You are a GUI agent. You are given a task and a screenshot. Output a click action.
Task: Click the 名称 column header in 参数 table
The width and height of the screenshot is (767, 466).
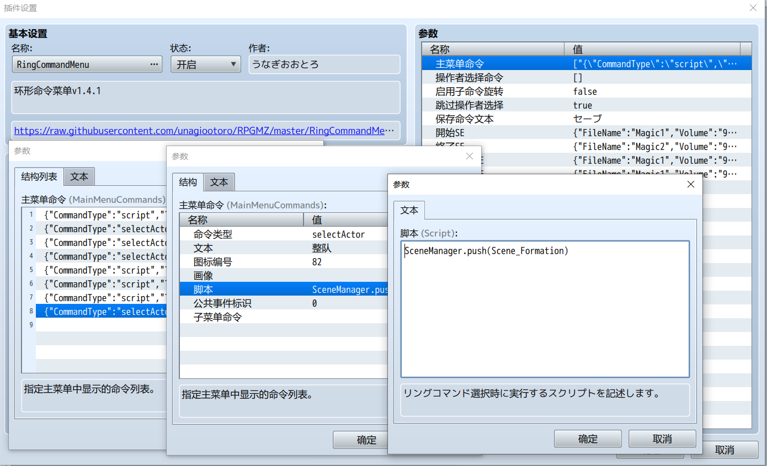[493, 50]
